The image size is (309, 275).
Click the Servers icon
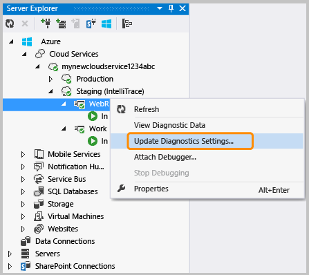[26, 254]
